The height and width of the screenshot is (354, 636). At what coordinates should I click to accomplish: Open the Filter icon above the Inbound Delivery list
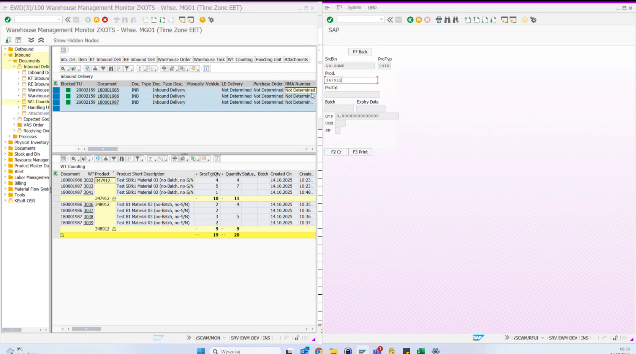127,69
